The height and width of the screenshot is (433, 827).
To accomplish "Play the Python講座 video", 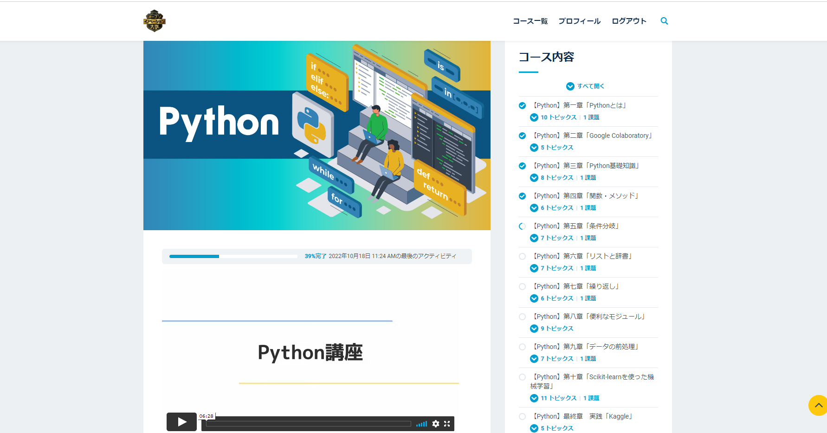I will [x=181, y=422].
